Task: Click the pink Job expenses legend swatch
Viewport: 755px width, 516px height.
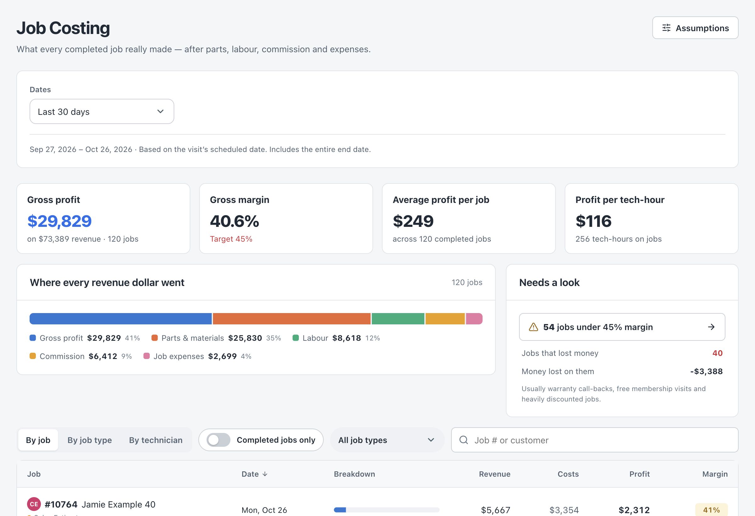Action: pos(147,356)
